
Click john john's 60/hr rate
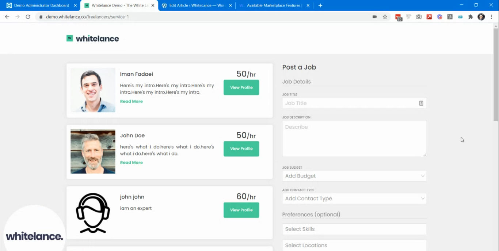click(x=246, y=196)
